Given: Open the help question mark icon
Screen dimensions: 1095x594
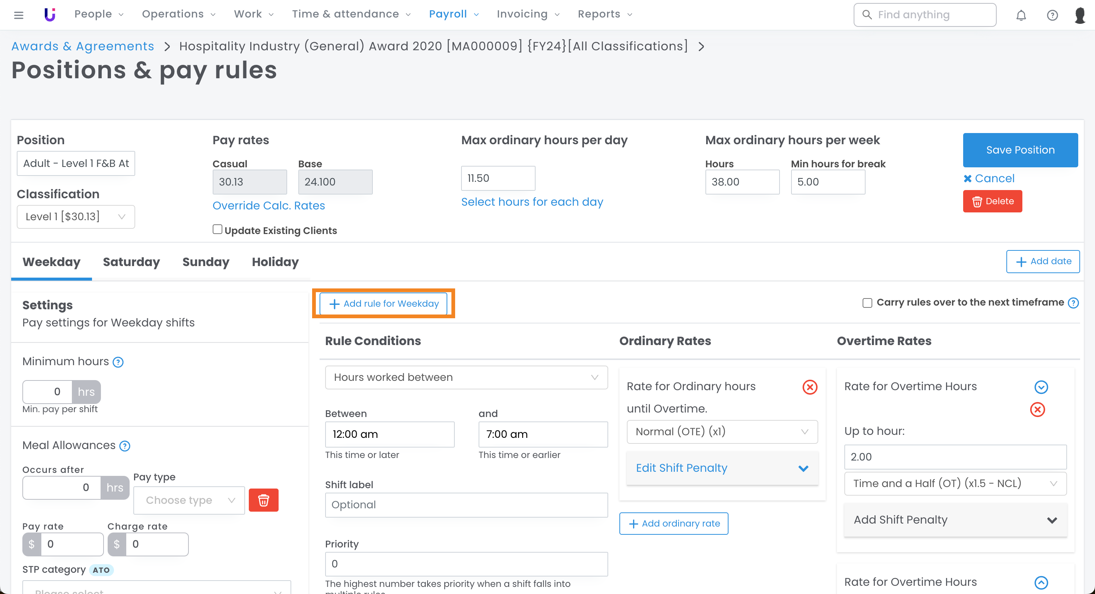Looking at the screenshot, I should point(1052,15).
